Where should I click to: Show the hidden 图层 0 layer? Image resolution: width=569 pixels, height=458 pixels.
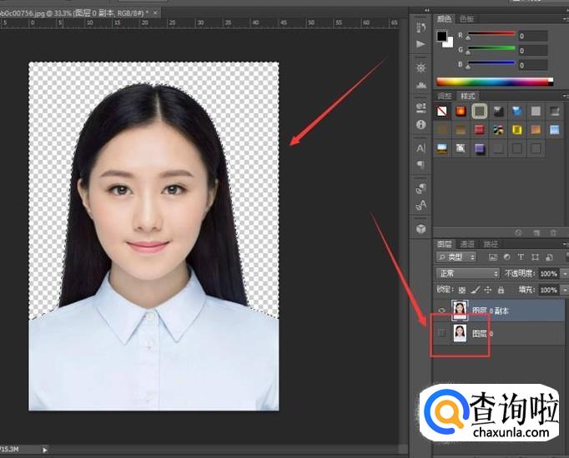pyautogui.click(x=441, y=333)
